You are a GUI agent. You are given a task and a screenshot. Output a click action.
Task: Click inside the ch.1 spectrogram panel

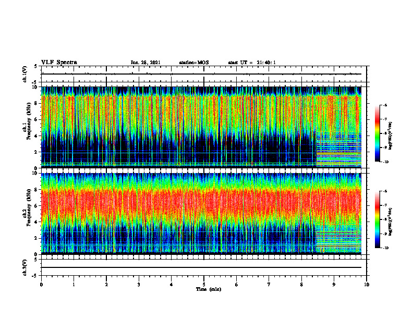[x=201, y=127]
